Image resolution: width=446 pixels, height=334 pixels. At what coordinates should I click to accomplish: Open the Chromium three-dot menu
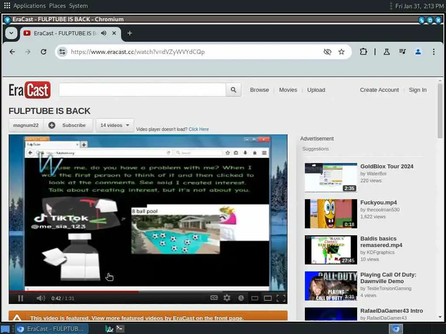pos(433,52)
